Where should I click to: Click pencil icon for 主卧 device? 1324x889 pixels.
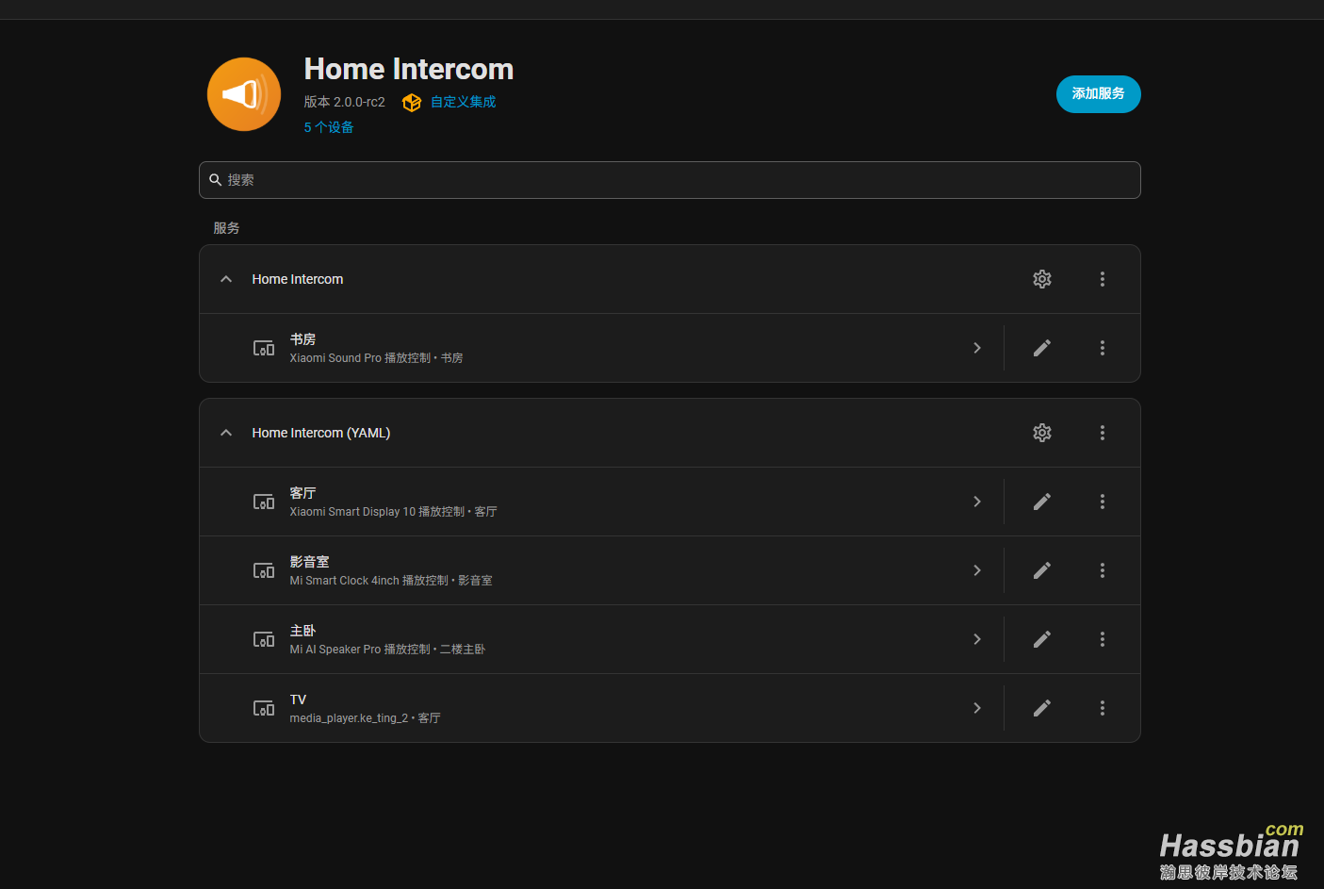click(1041, 639)
